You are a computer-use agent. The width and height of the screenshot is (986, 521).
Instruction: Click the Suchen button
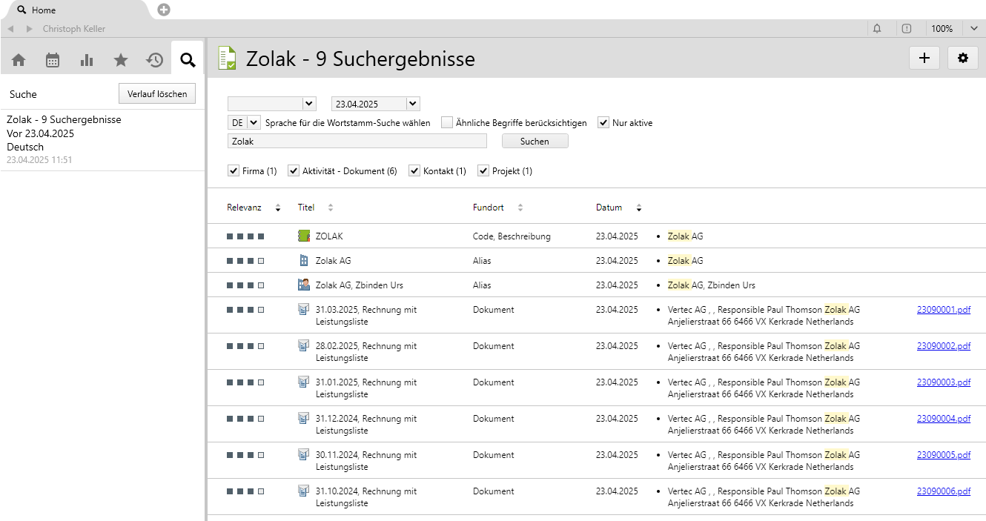(x=535, y=141)
